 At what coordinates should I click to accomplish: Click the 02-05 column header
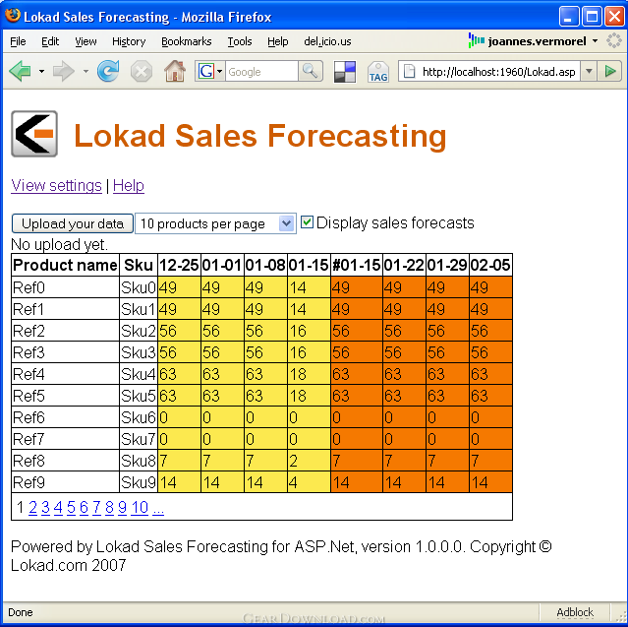point(490,265)
